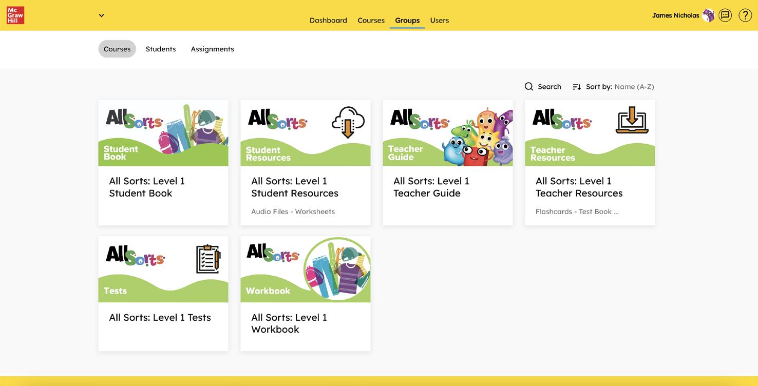Click the laptop download icon on Teacher Resources

tap(632, 120)
